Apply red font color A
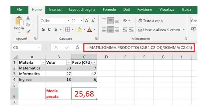Image resolution: width=221 pixels, height=109 pixels. (89, 29)
